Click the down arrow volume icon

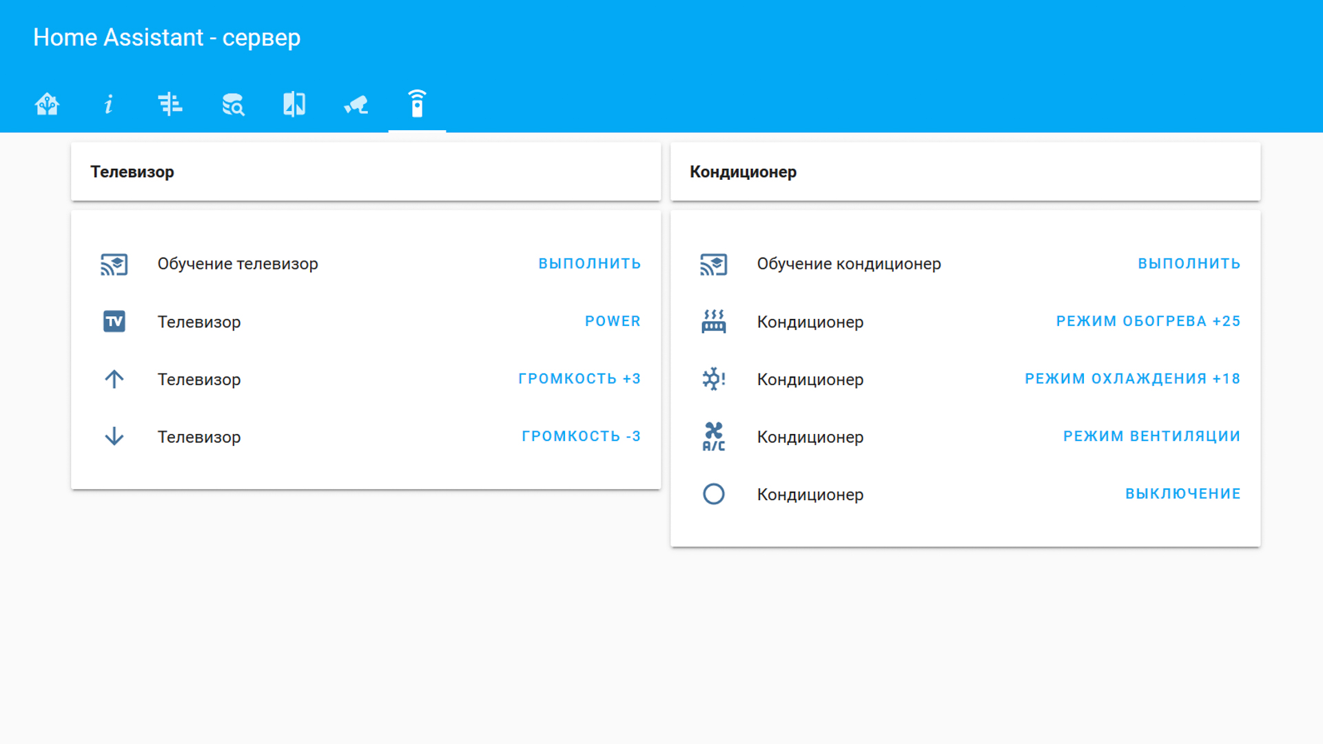tap(114, 437)
